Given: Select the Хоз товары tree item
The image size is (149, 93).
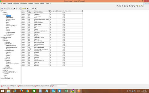Looking at the screenshot, I should click(x=7, y=36).
